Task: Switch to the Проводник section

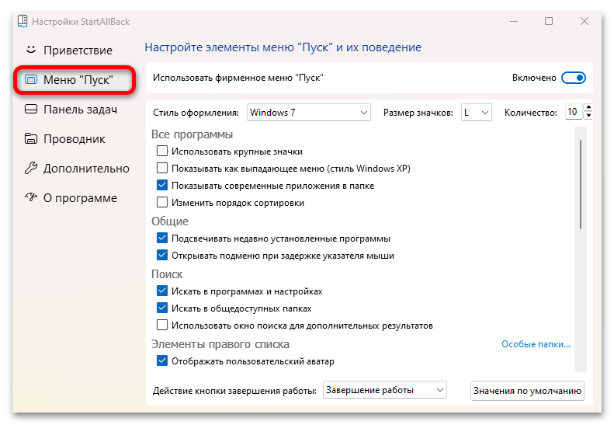Action: [75, 139]
